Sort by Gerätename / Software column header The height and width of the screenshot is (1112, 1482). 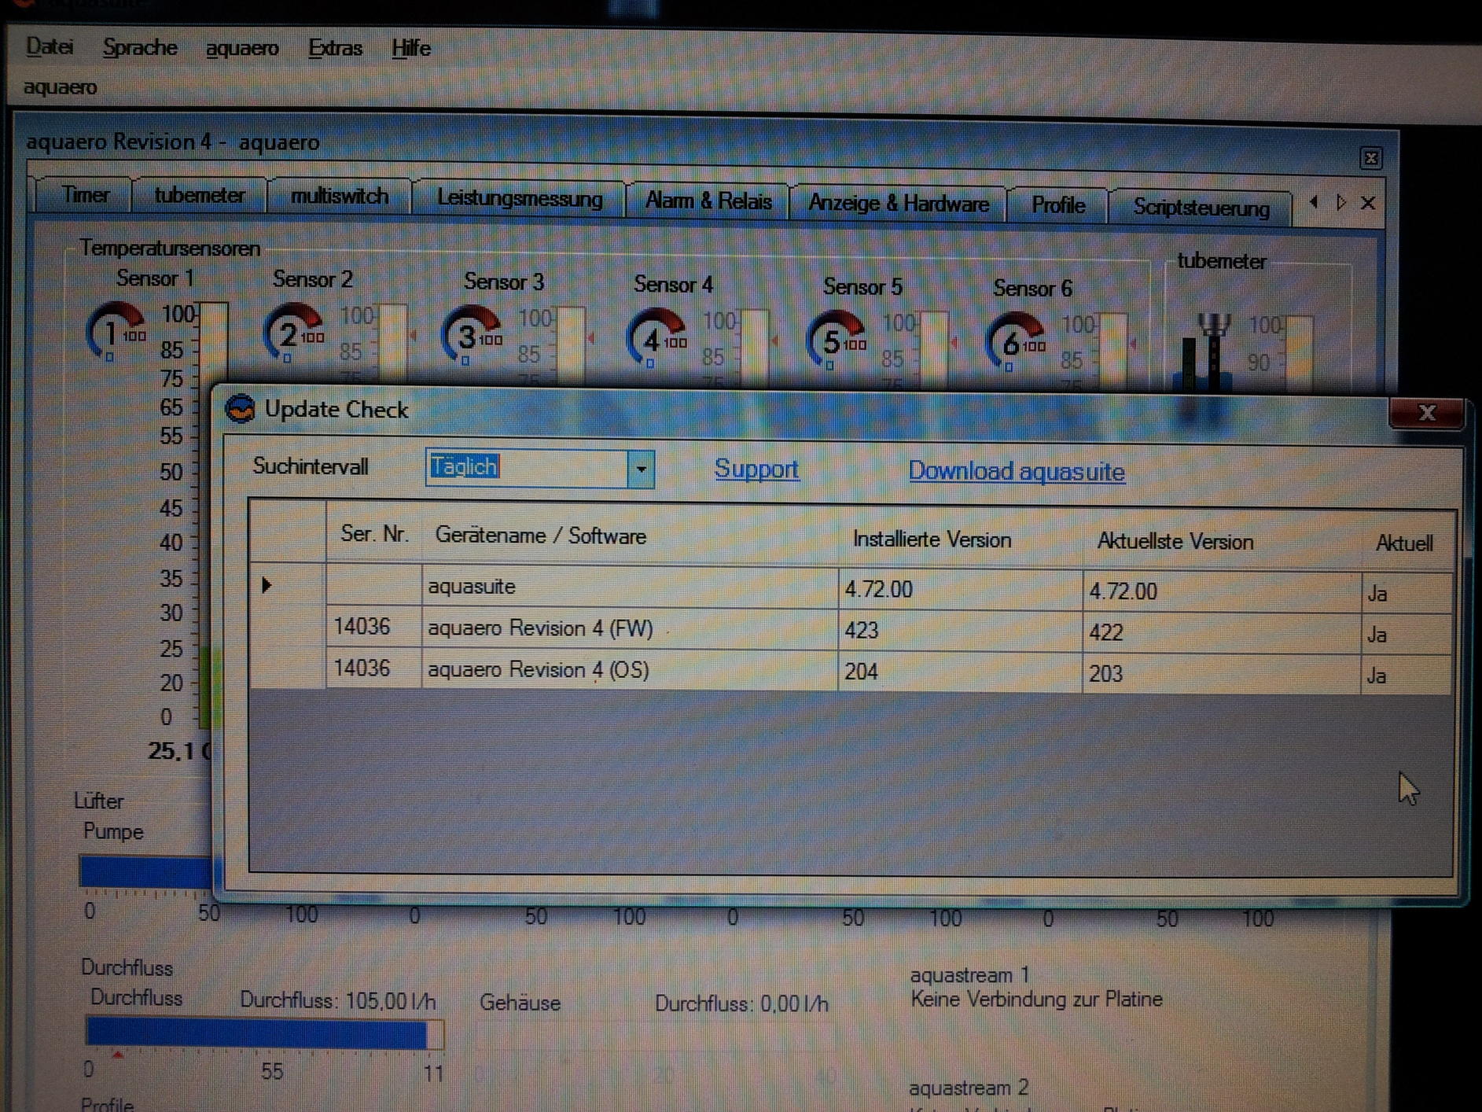click(630, 536)
